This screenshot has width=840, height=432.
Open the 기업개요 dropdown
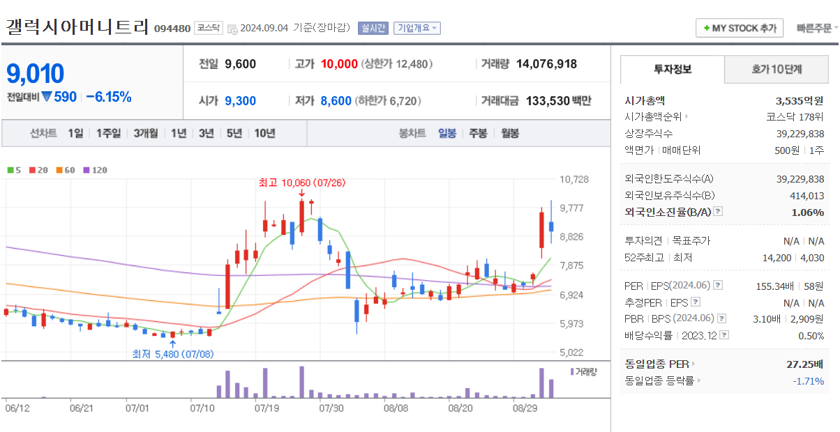(x=417, y=29)
